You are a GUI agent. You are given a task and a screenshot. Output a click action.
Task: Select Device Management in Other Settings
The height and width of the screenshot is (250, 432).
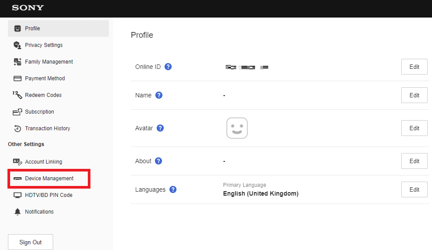[x=49, y=179]
